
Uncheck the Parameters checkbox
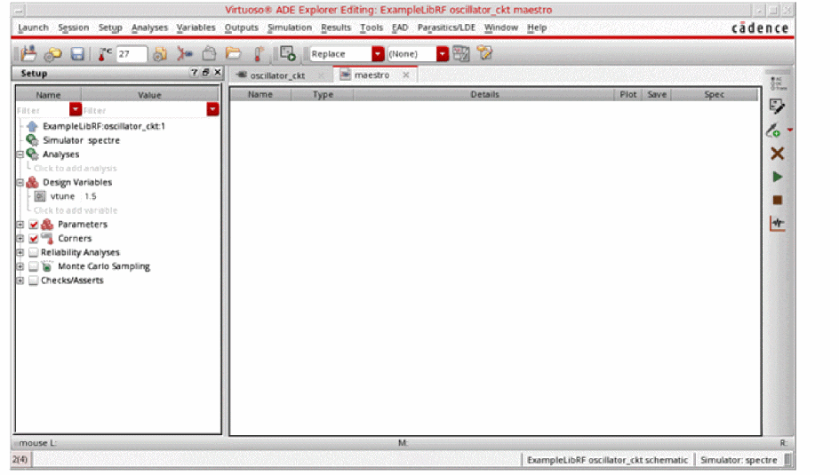pos(34,225)
